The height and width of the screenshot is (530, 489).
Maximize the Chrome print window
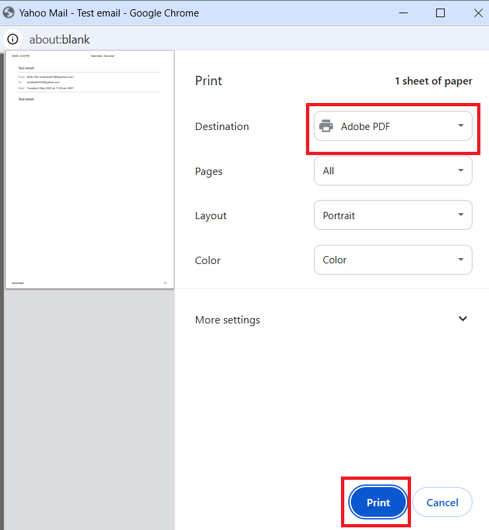point(440,13)
